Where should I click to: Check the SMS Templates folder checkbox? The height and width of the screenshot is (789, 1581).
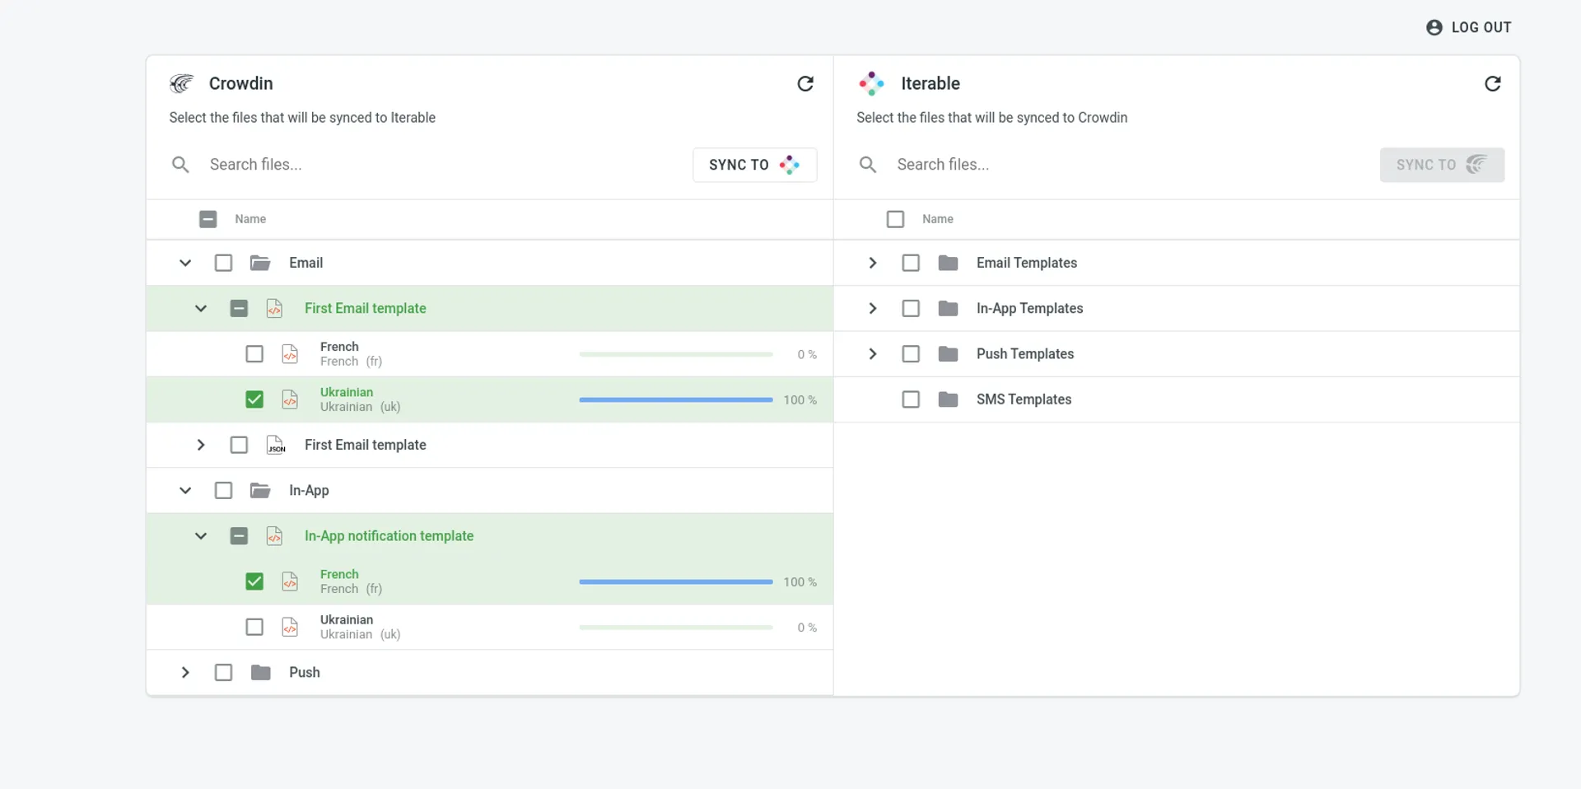tap(911, 399)
